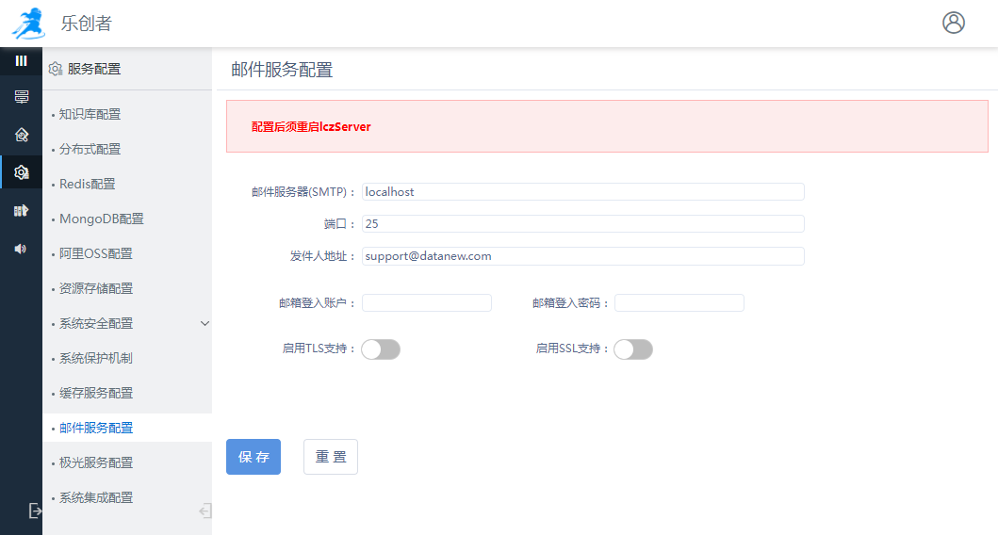Open the Redis配置 menu item
This screenshot has height=535, width=998.
(x=88, y=184)
